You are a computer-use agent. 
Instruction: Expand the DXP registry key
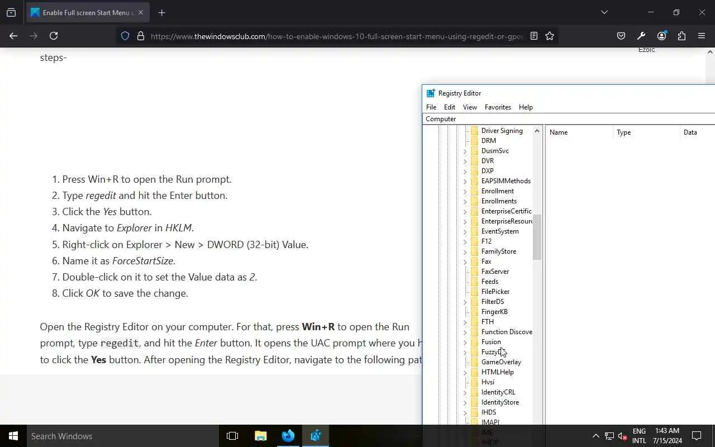[465, 171]
